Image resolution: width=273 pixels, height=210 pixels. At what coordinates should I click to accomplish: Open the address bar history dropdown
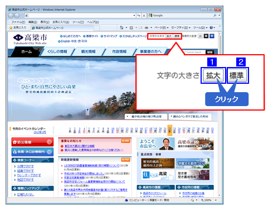[134, 16]
